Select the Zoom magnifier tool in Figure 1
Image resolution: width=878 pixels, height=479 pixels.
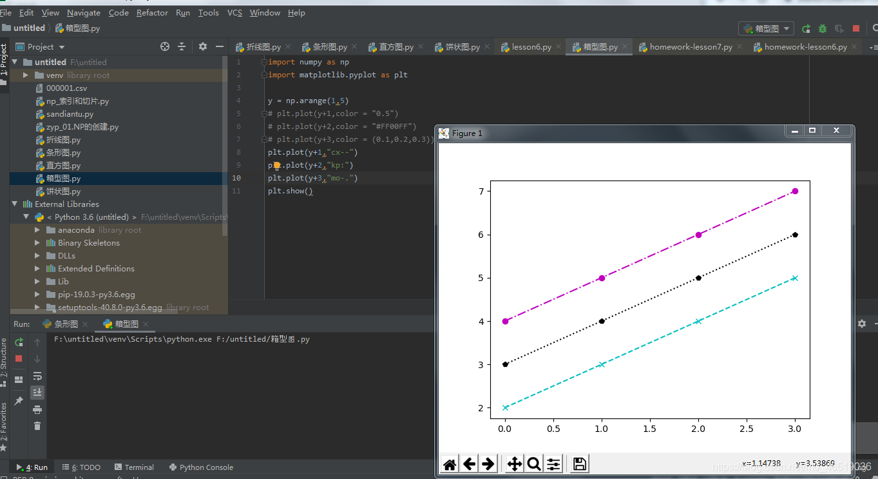(533, 464)
